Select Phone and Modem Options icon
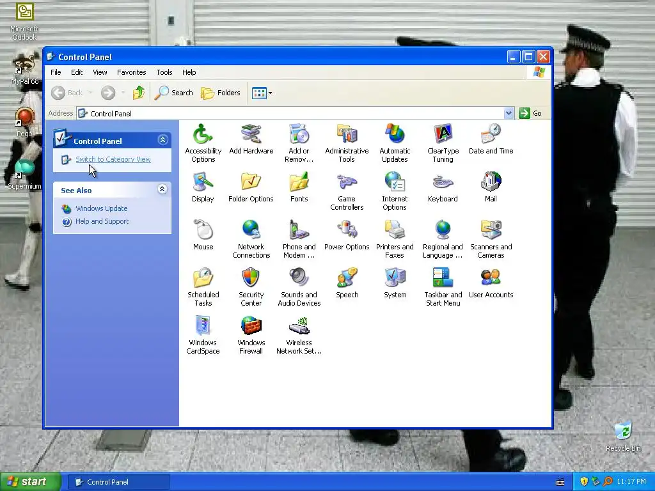The image size is (655, 491). (299, 239)
